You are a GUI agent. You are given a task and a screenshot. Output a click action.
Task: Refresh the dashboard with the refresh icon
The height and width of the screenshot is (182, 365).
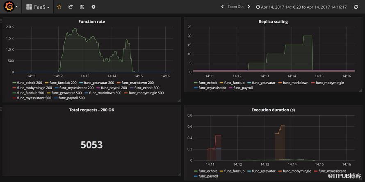356,7
